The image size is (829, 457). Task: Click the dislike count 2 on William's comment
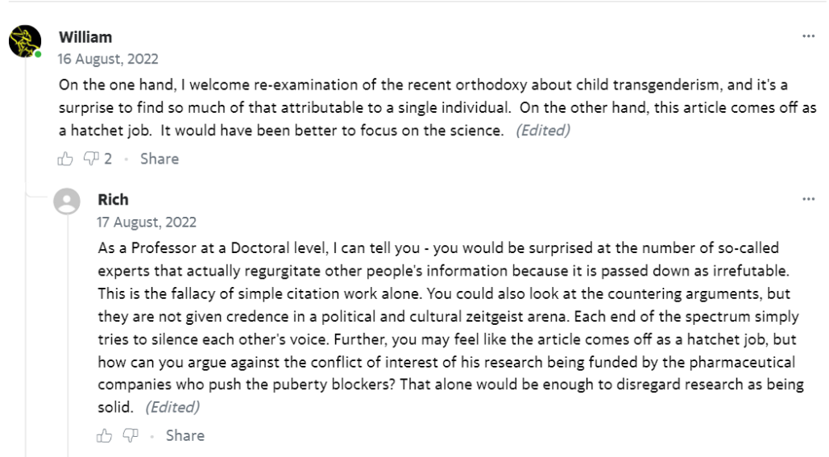pos(108,160)
